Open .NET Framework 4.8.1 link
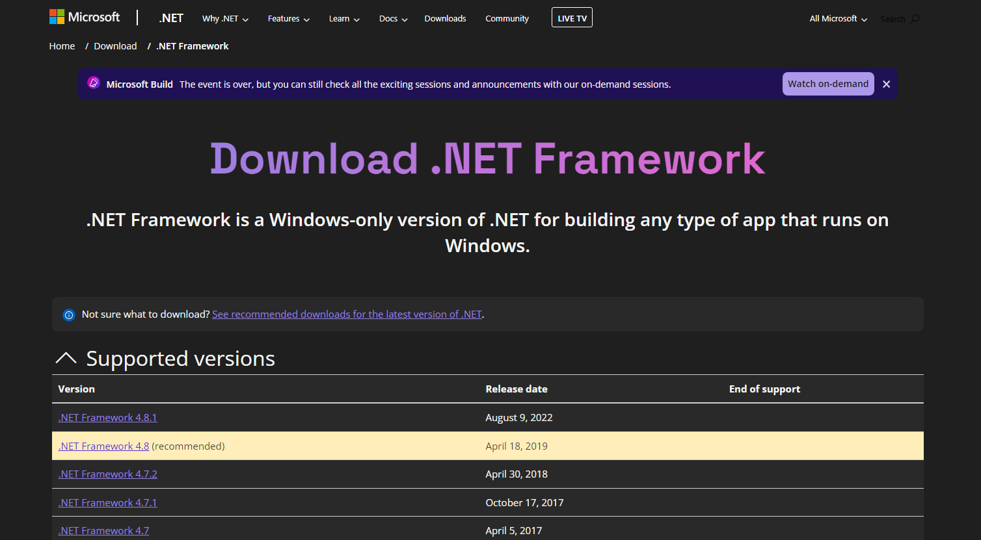 pos(107,418)
